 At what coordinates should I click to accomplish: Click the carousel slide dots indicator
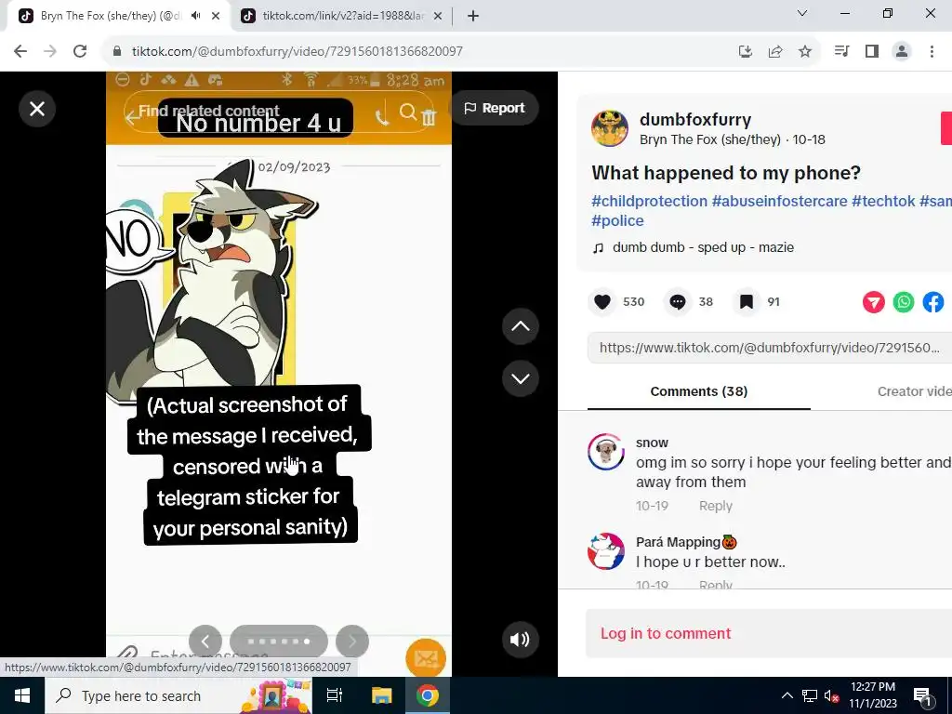tap(279, 641)
